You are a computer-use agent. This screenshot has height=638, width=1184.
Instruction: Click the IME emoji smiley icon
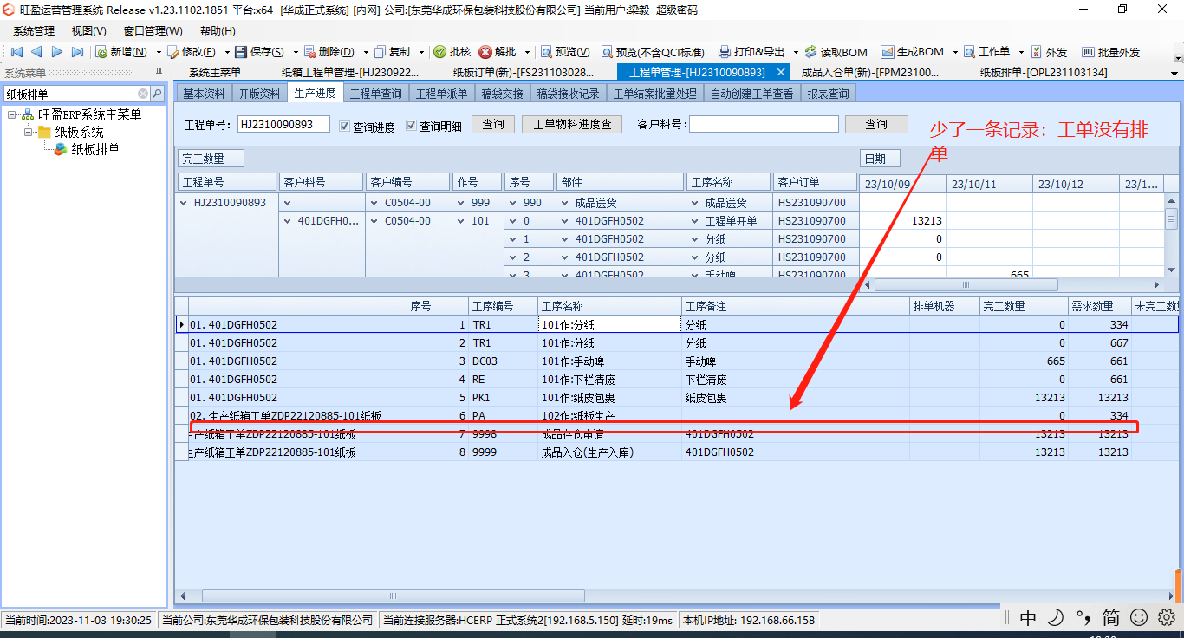pyautogui.click(x=1139, y=617)
